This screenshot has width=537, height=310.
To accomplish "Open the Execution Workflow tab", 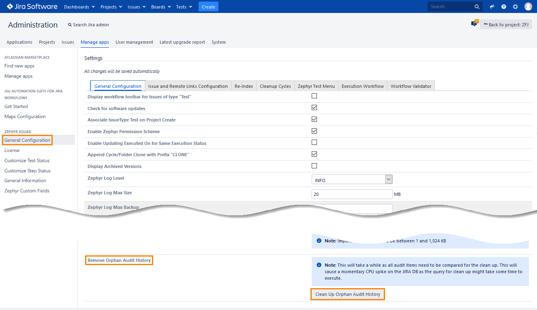I will tap(363, 86).
